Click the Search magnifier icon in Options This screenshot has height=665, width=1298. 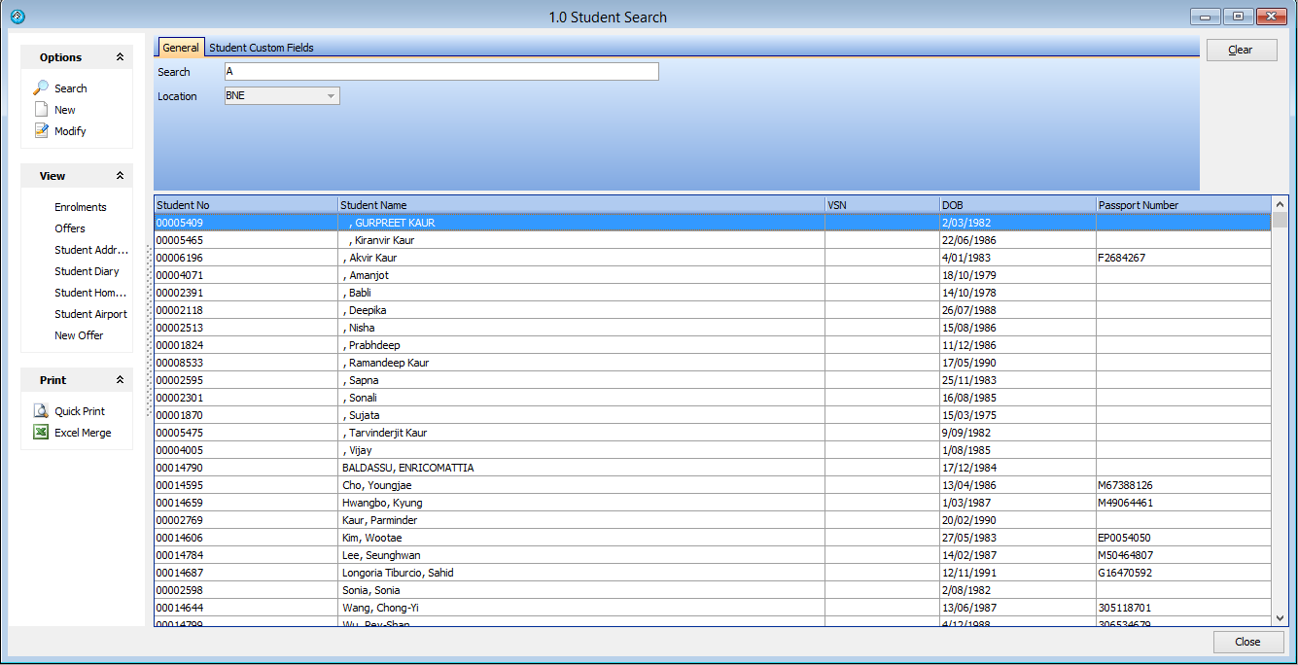coord(41,87)
